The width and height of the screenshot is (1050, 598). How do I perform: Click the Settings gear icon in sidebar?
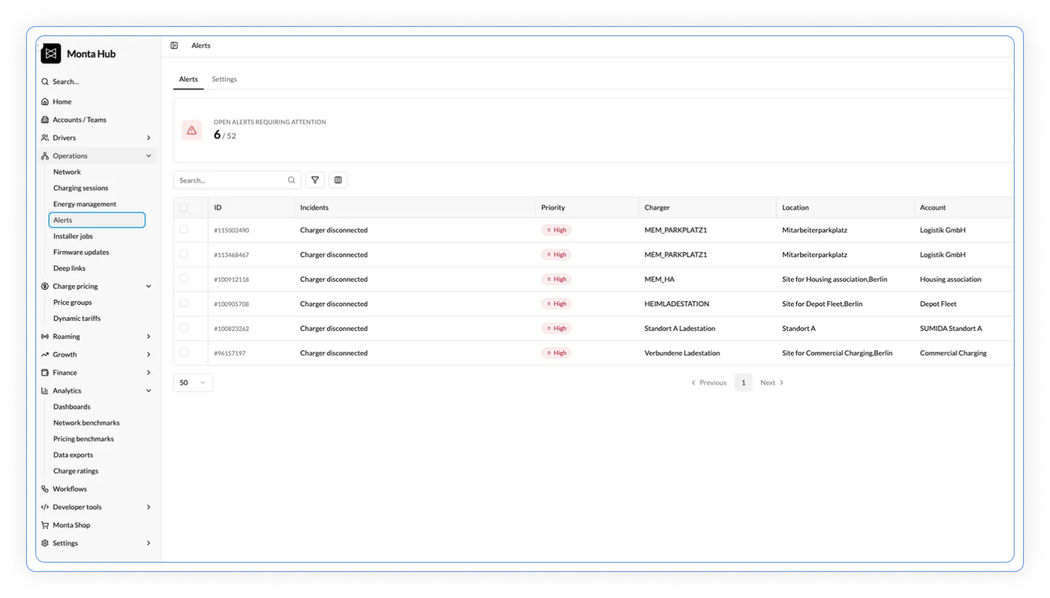[x=45, y=543]
